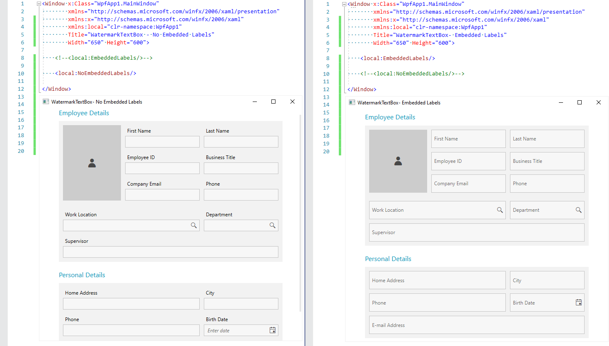Focus First Name box in No Embedded Labels window
This screenshot has width=609, height=346.
(x=162, y=142)
